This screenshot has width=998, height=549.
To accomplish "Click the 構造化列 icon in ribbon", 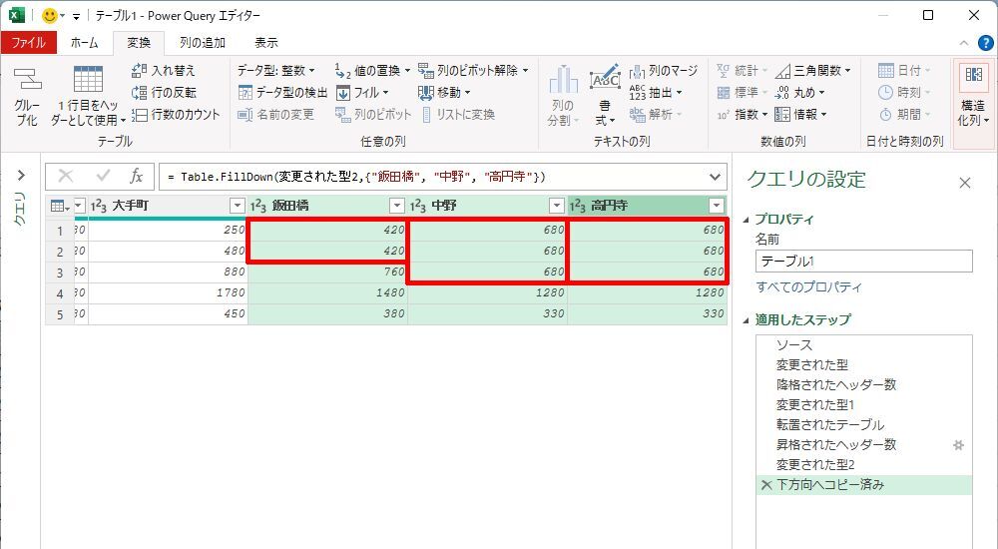I will [x=973, y=97].
